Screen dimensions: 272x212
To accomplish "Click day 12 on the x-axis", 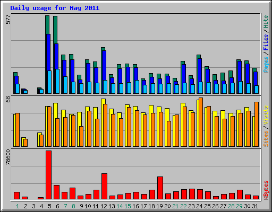I will [104, 206].
